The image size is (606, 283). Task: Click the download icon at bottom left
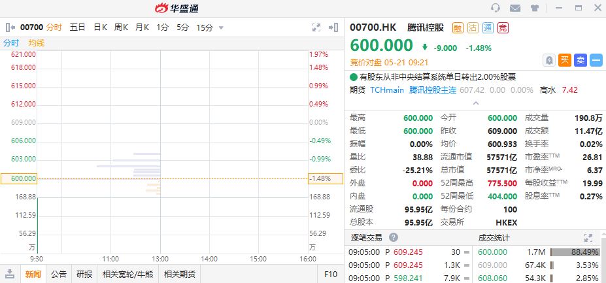[x=10, y=274]
